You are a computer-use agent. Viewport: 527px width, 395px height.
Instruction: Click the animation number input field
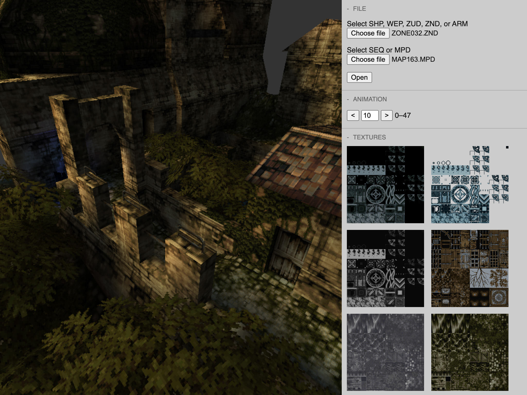point(370,115)
